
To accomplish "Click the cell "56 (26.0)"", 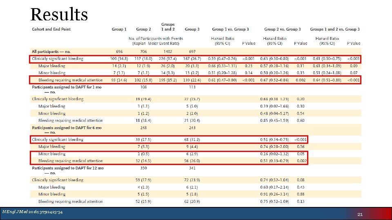I will (x=192, y=161).
